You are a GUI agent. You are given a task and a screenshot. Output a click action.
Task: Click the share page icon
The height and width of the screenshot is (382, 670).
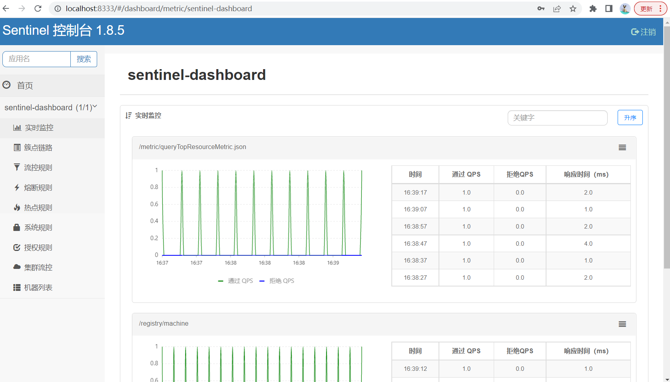click(557, 8)
